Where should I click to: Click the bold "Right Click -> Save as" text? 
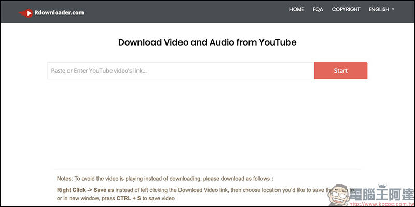click(x=86, y=190)
